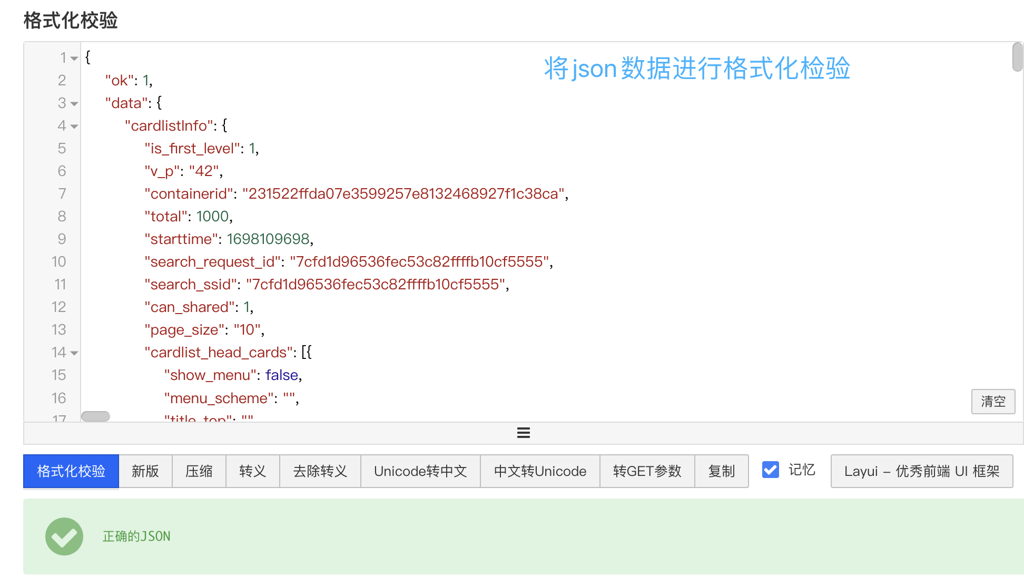Select the 格式化校验 tab button
Image resolution: width=1024 pixels, height=585 pixels.
click(x=71, y=471)
